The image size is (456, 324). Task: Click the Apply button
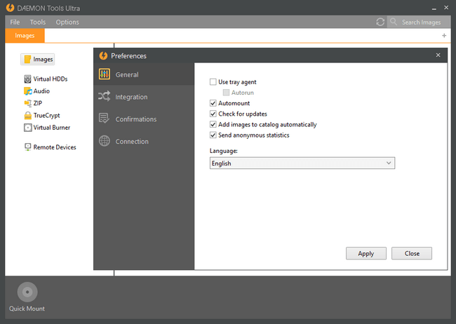tap(366, 253)
